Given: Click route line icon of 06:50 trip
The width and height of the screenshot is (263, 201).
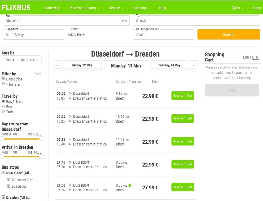Looking at the screenshot, I should (x=70, y=96).
